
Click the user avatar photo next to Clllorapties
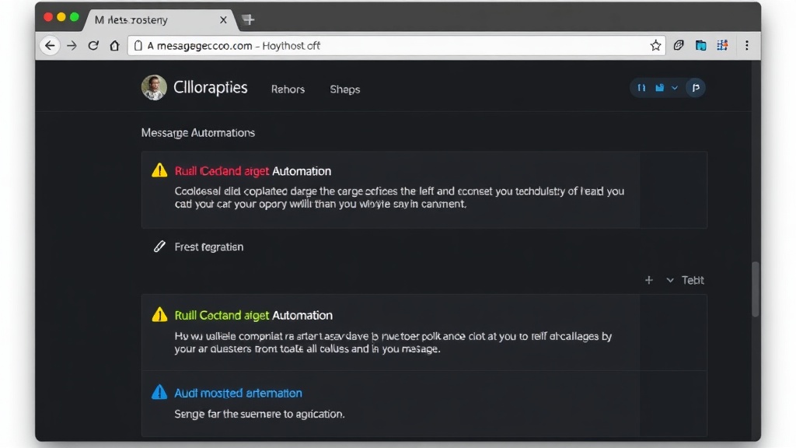click(154, 88)
